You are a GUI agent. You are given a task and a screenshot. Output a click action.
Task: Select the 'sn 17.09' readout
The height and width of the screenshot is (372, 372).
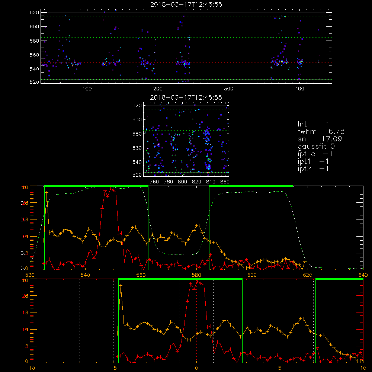click(x=320, y=139)
